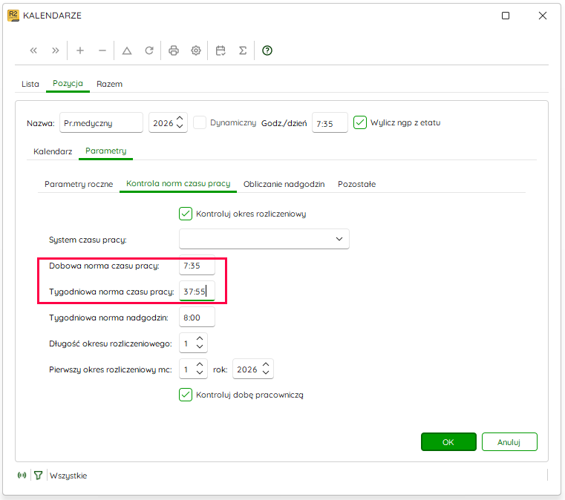Print using the printer icon
This screenshot has height=500, width=565.
(x=174, y=50)
